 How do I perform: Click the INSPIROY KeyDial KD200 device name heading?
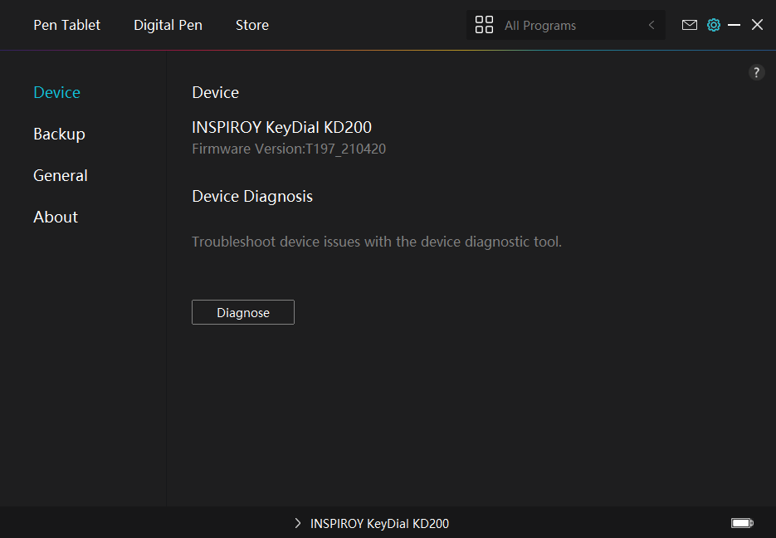(281, 127)
